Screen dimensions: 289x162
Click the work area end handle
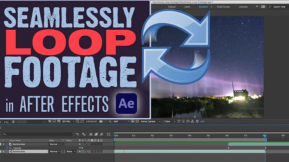point(267,140)
